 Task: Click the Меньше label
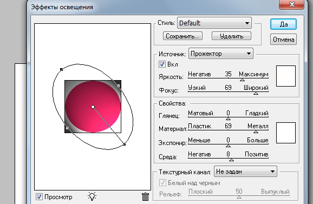point(199,140)
